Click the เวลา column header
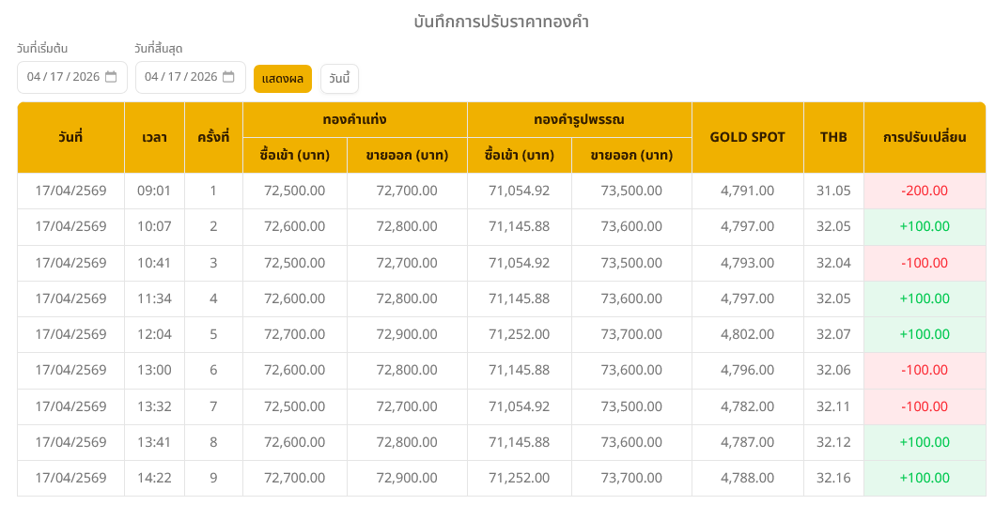 [x=154, y=137]
